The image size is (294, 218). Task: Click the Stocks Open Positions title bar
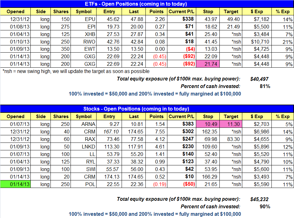(x=147, y=109)
